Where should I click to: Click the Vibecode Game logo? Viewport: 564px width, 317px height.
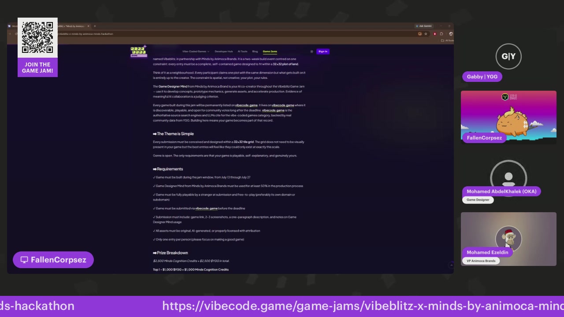tap(138, 52)
